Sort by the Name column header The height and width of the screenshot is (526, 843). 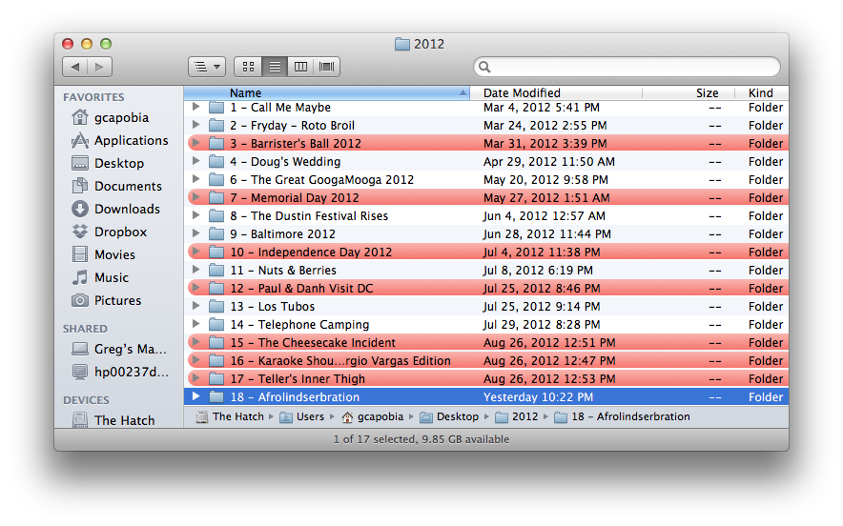pos(327,93)
